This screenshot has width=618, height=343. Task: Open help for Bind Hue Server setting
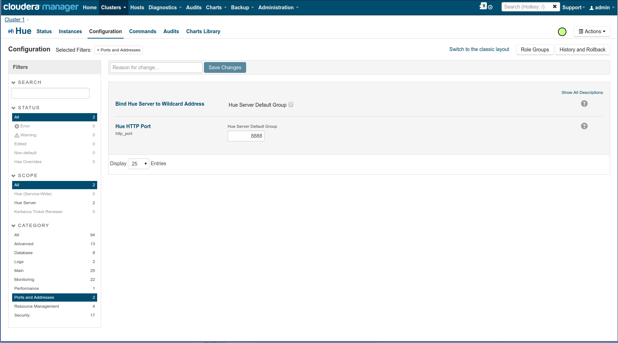click(584, 104)
